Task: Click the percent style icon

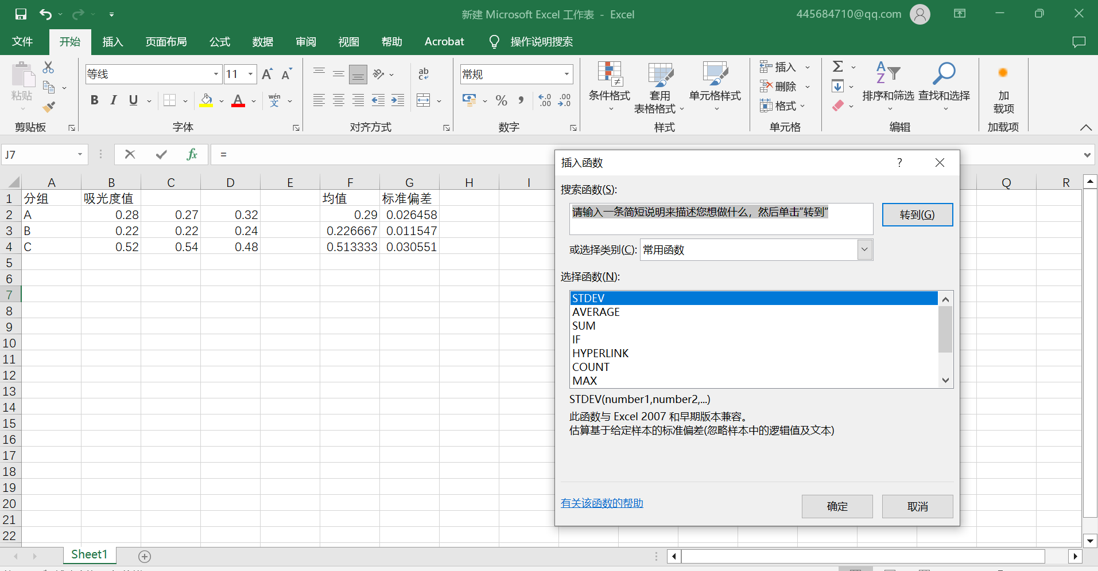Action: point(501,101)
